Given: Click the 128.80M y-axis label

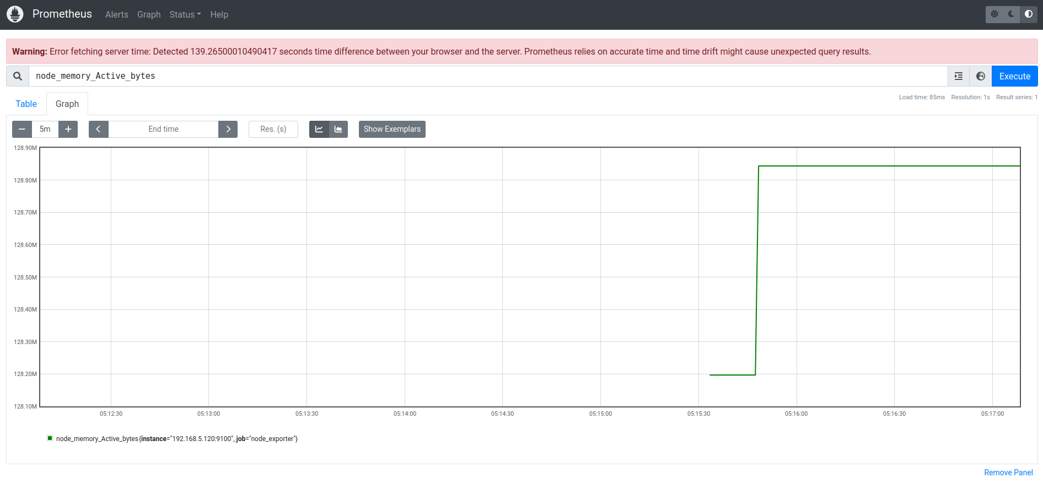Looking at the screenshot, I should click(x=25, y=180).
